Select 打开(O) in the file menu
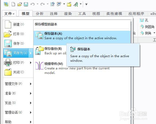156x124 pixels. point(18,34)
